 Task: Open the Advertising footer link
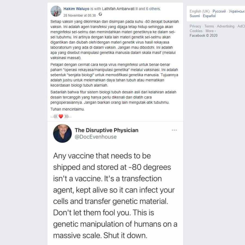click(x=225, y=26)
